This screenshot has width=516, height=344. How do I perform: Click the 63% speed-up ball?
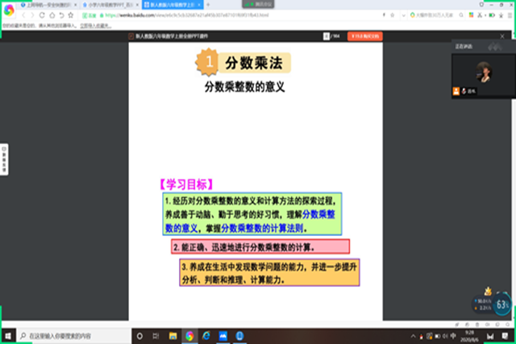point(501,305)
